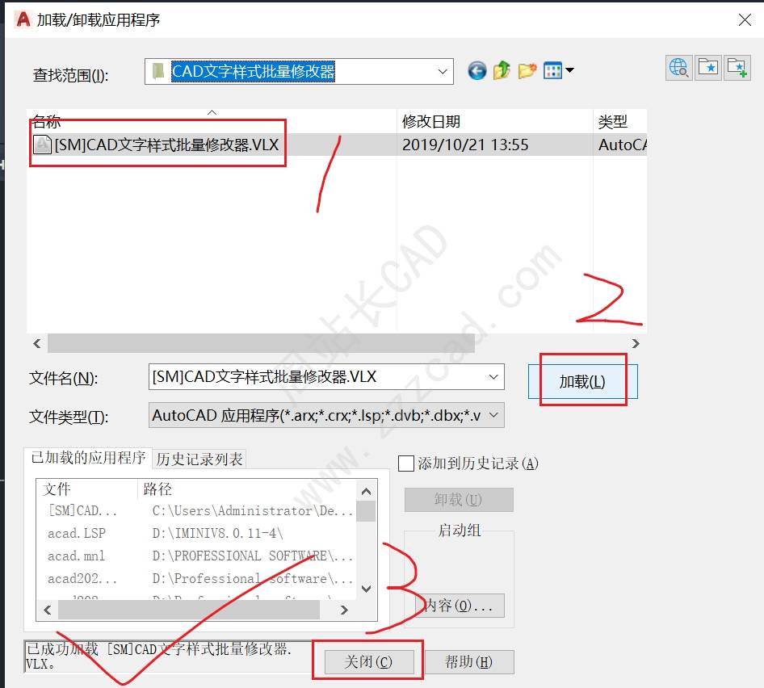Enable 添加到历史记录 checkbox
Screen dimensions: 764x688
407,464
